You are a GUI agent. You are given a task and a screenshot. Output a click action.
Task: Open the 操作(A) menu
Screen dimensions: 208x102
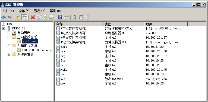pos(24,11)
